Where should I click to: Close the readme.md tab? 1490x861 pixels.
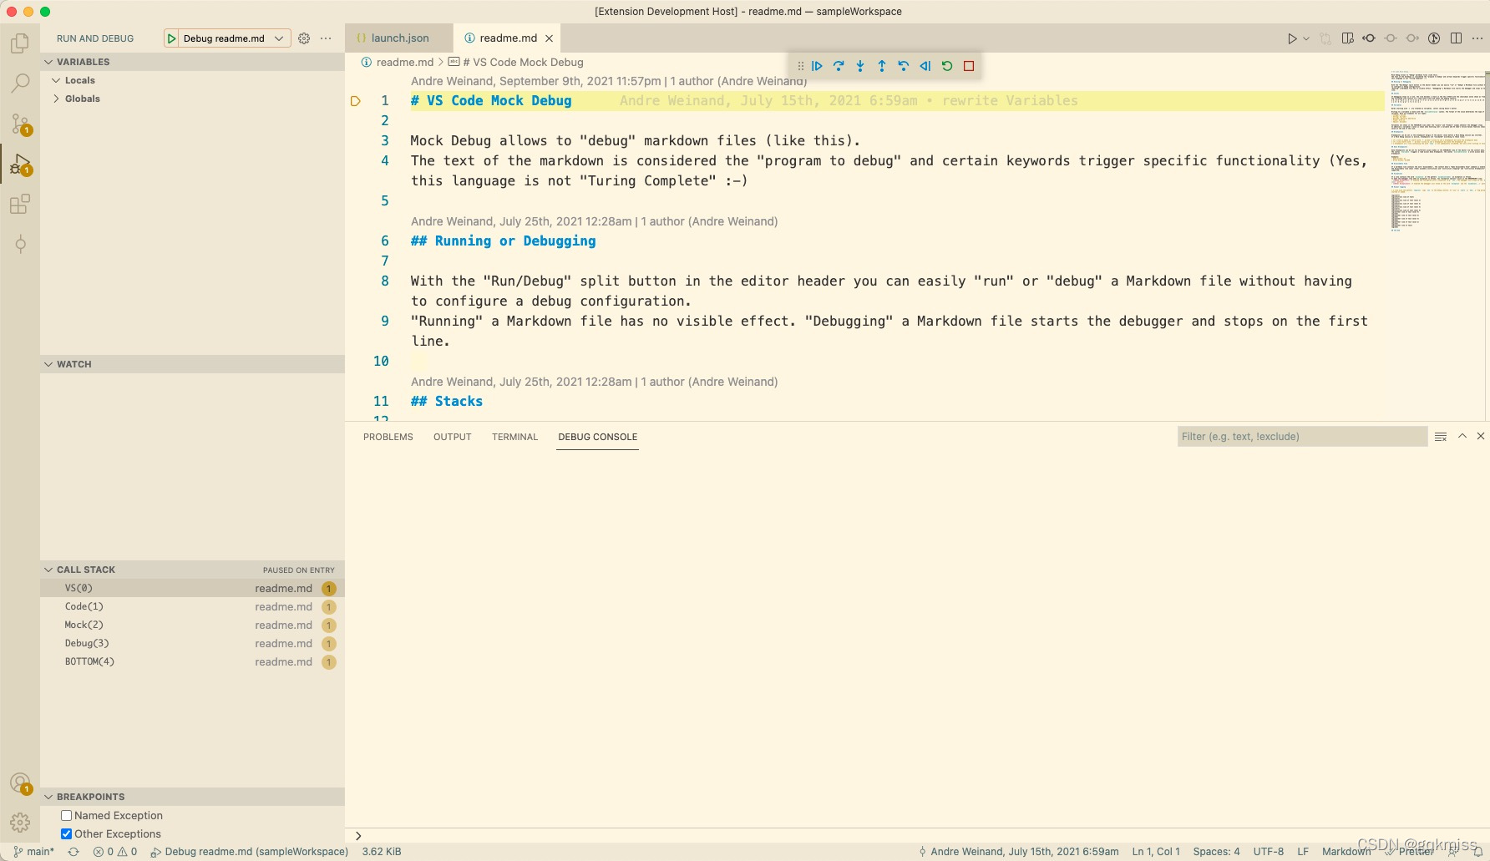pos(549,38)
